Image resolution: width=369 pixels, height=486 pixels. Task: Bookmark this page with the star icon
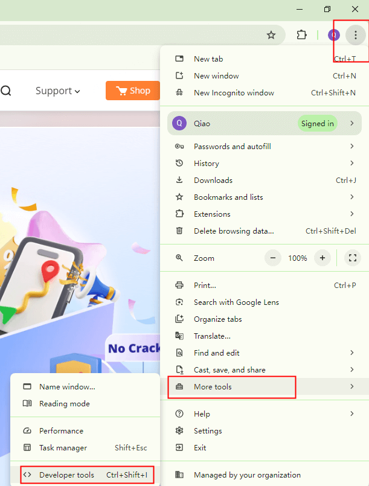pyautogui.click(x=271, y=35)
